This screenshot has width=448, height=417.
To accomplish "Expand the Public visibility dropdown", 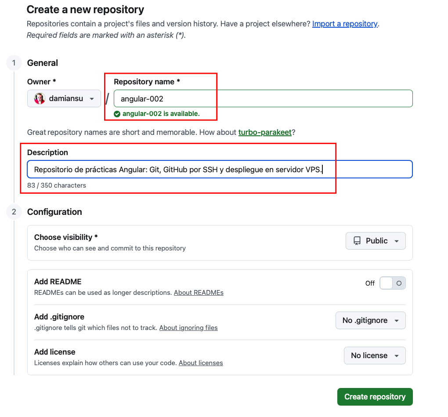I will pyautogui.click(x=376, y=241).
